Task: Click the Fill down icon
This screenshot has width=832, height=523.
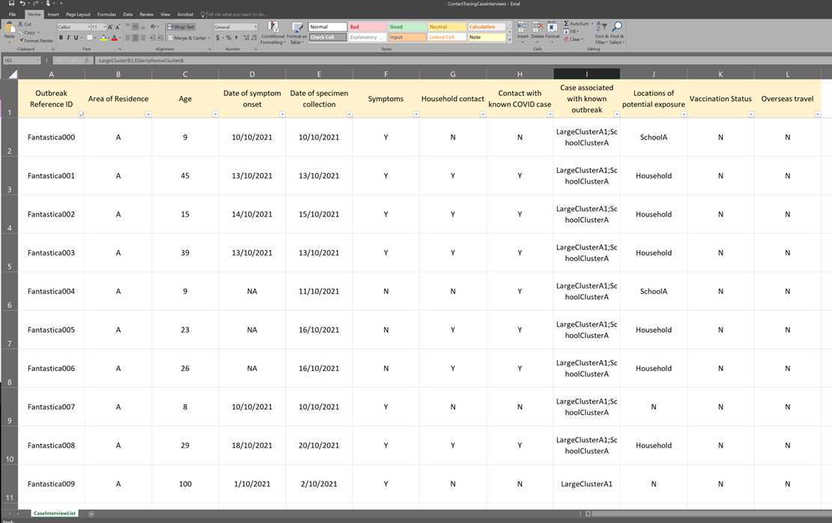Action: pos(566,31)
